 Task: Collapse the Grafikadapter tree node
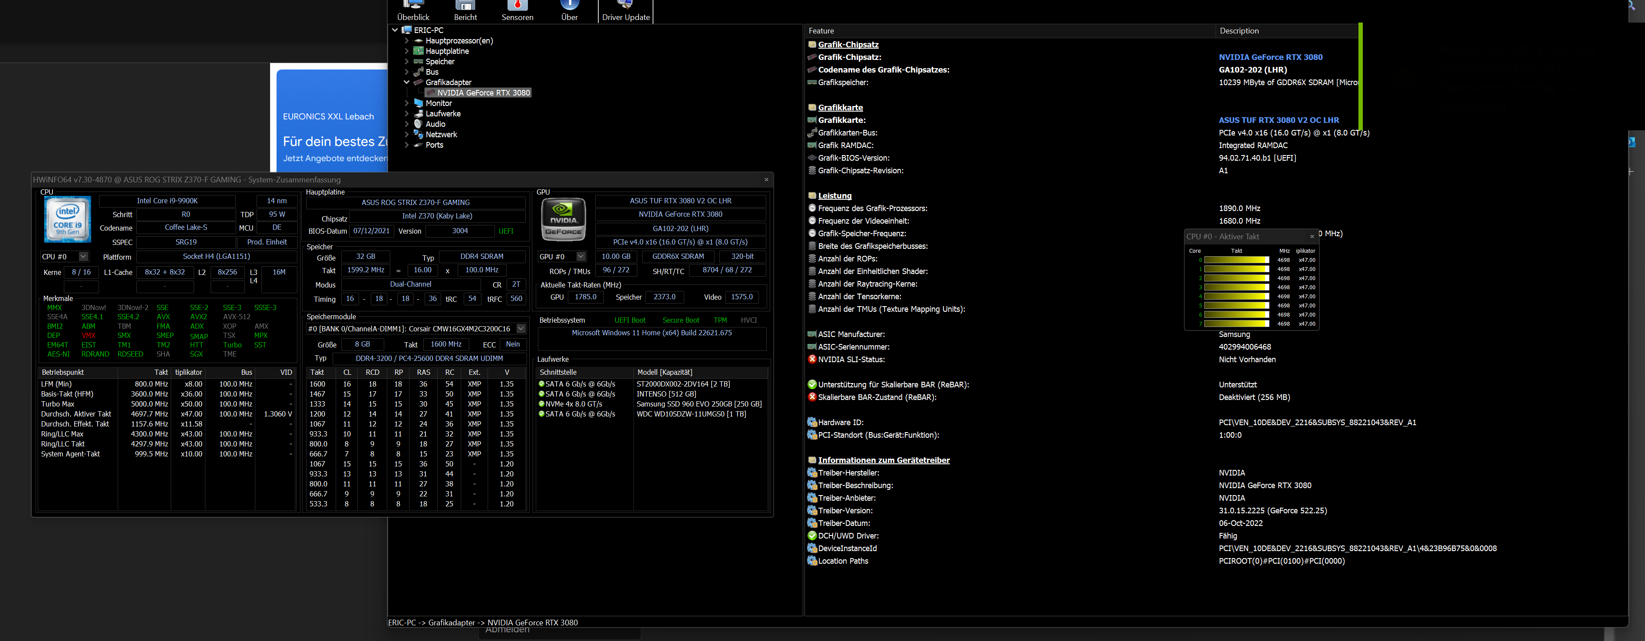(x=407, y=83)
